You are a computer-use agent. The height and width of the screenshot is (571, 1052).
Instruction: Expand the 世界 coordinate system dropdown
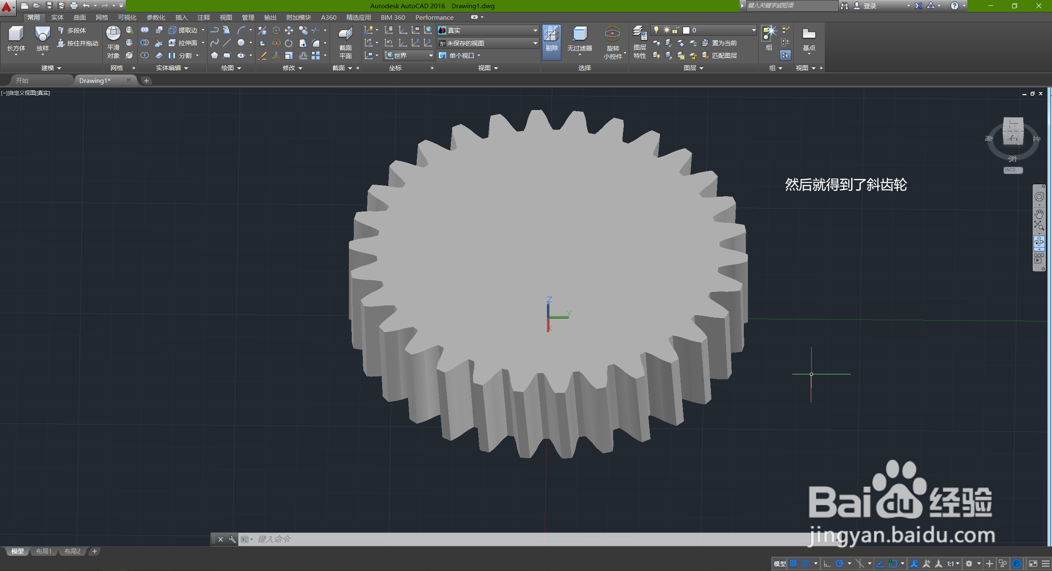coord(430,55)
